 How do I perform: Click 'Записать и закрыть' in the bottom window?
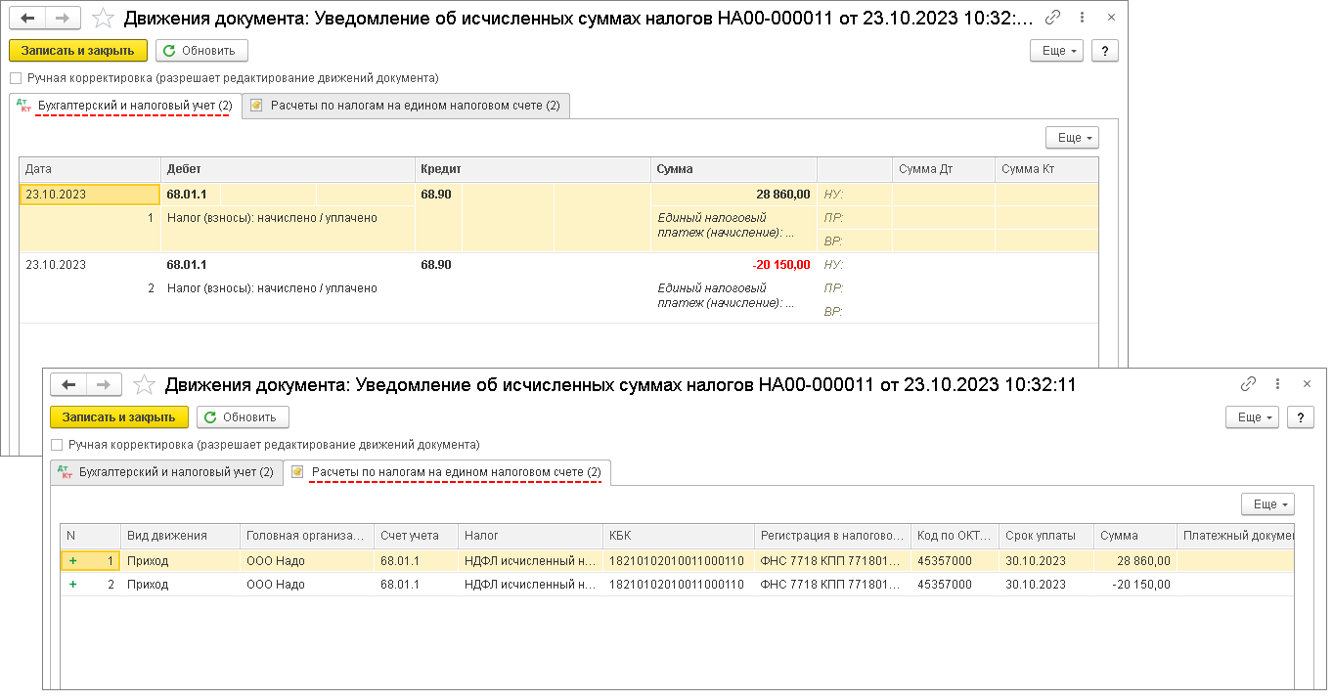(119, 417)
